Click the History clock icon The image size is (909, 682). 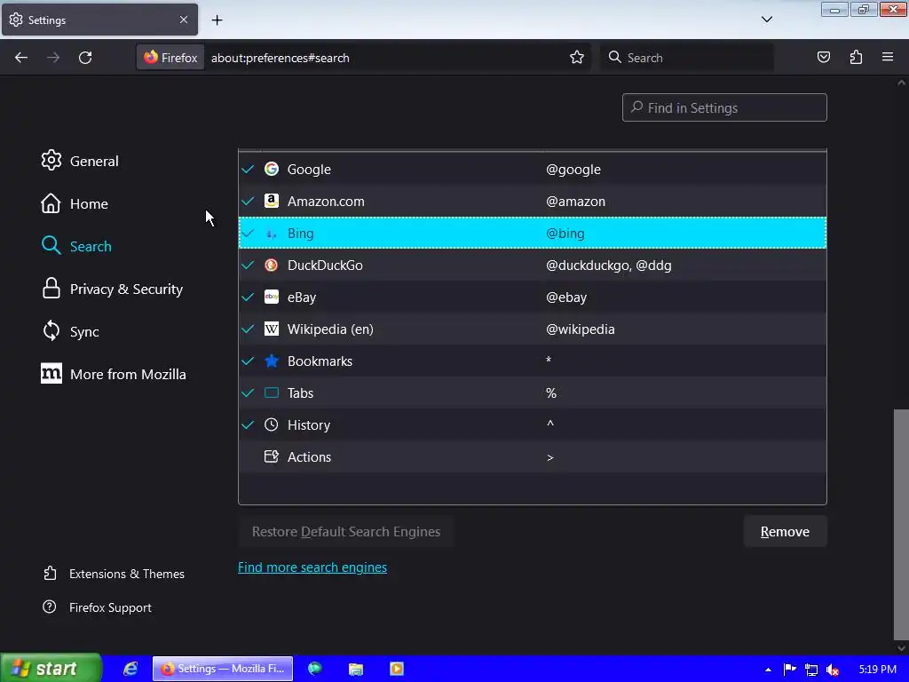pyautogui.click(x=272, y=424)
